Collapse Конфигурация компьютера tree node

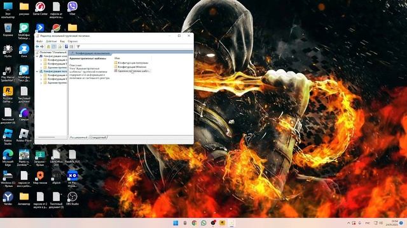[x=37, y=56]
